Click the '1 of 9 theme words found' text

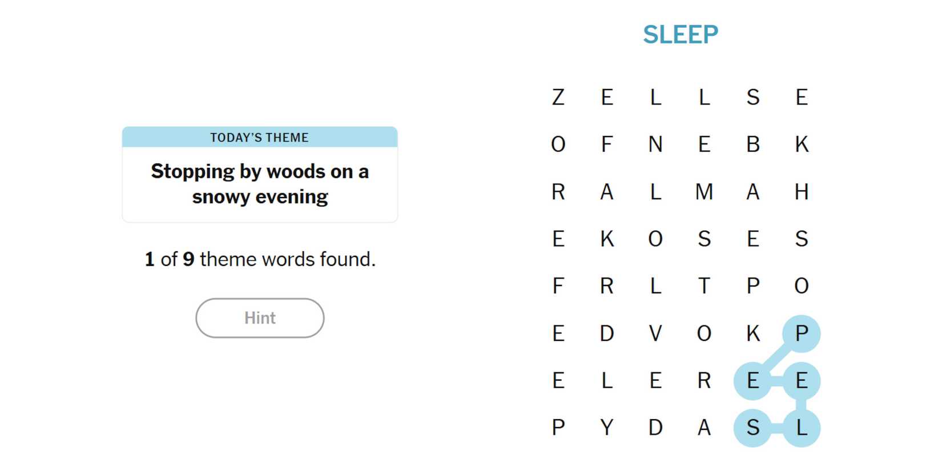[260, 259]
